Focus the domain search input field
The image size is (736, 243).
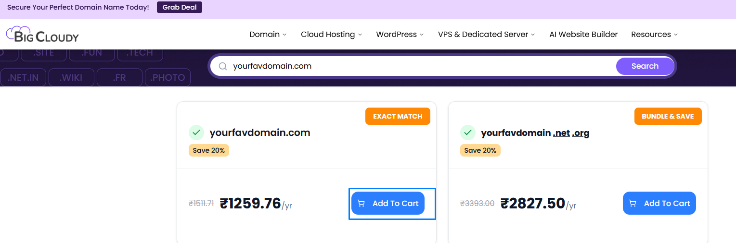(x=419, y=66)
